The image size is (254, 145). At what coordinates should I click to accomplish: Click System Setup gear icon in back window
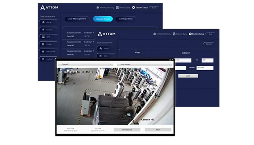click(134, 7)
